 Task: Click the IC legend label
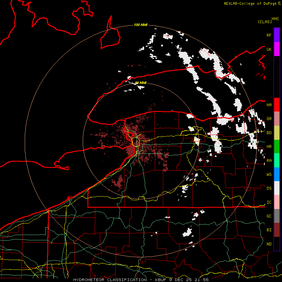pyautogui.click(x=269, y=202)
